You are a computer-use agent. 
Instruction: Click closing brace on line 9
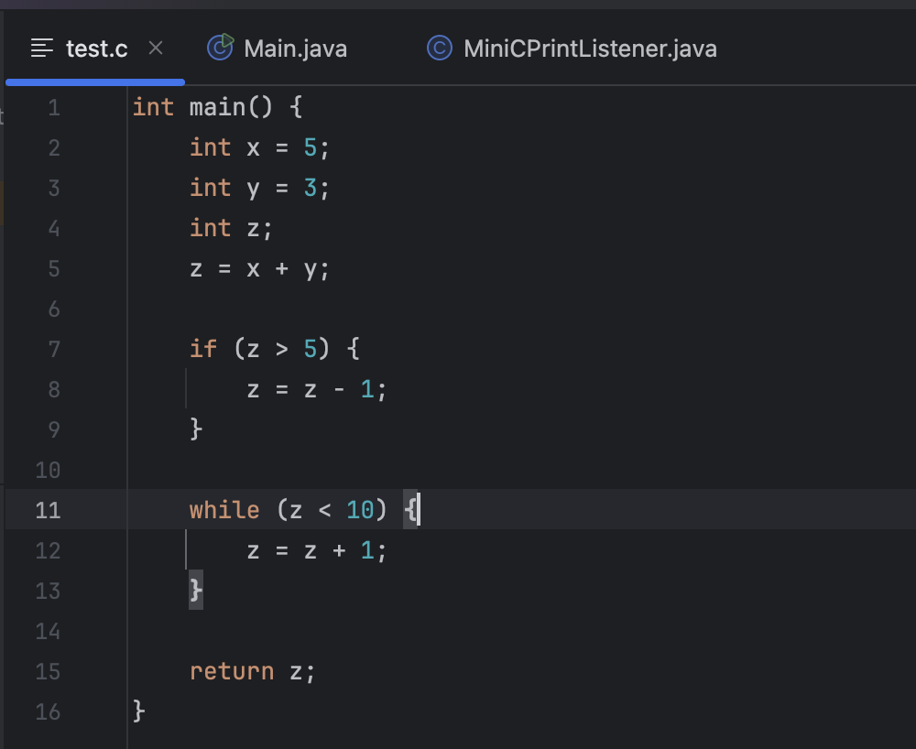(196, 429)
